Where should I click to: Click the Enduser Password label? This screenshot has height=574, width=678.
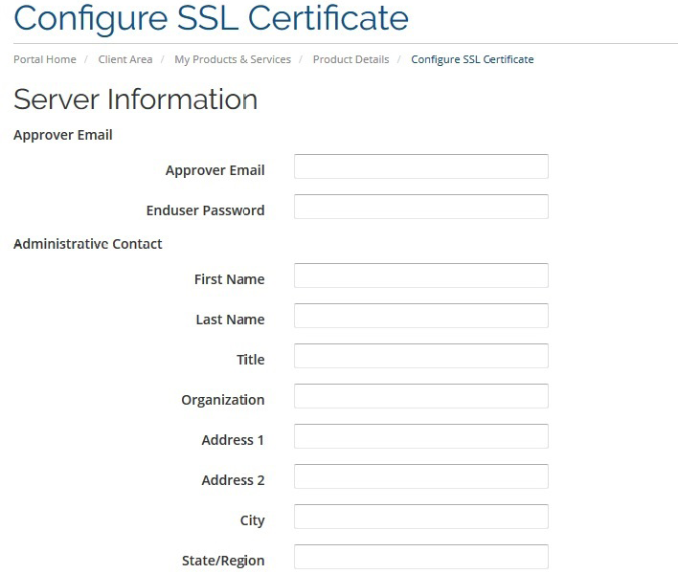coord(205,210)
